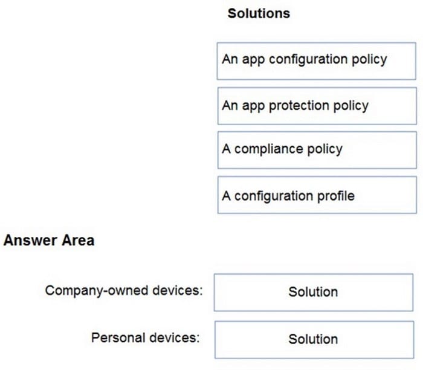423x370 pixels.
Task: Select the 'An app protection policy' box
Action: (x=317, y=106)
